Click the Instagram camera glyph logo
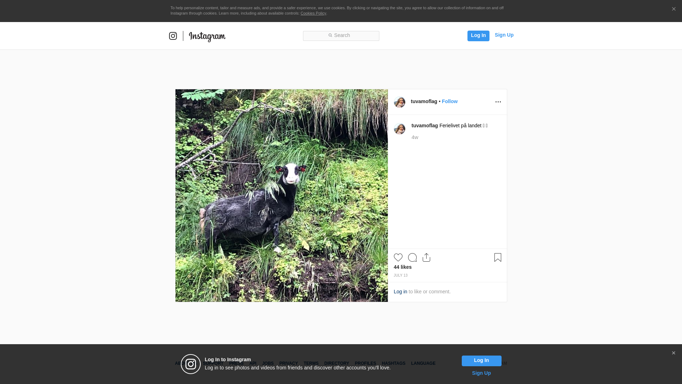Image resolution: width=682 pixels, height=384 pixels. (x=173, y=36)
